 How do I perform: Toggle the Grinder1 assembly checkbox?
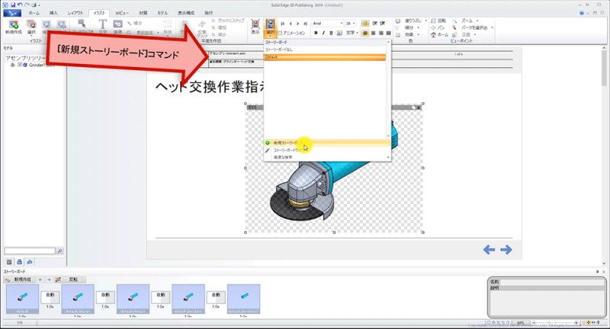point(20,65)
